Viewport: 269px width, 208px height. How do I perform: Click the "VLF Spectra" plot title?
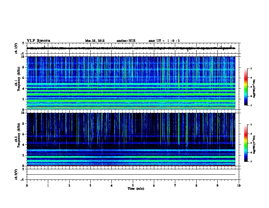coord(38,40)
